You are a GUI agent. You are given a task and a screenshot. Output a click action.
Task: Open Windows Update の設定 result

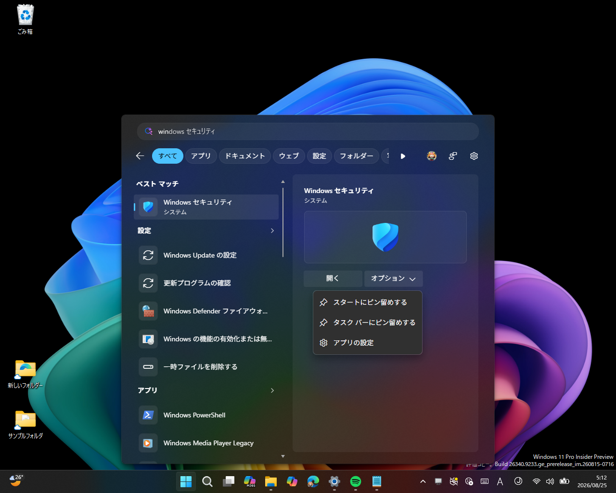click(x=206, y=255)
